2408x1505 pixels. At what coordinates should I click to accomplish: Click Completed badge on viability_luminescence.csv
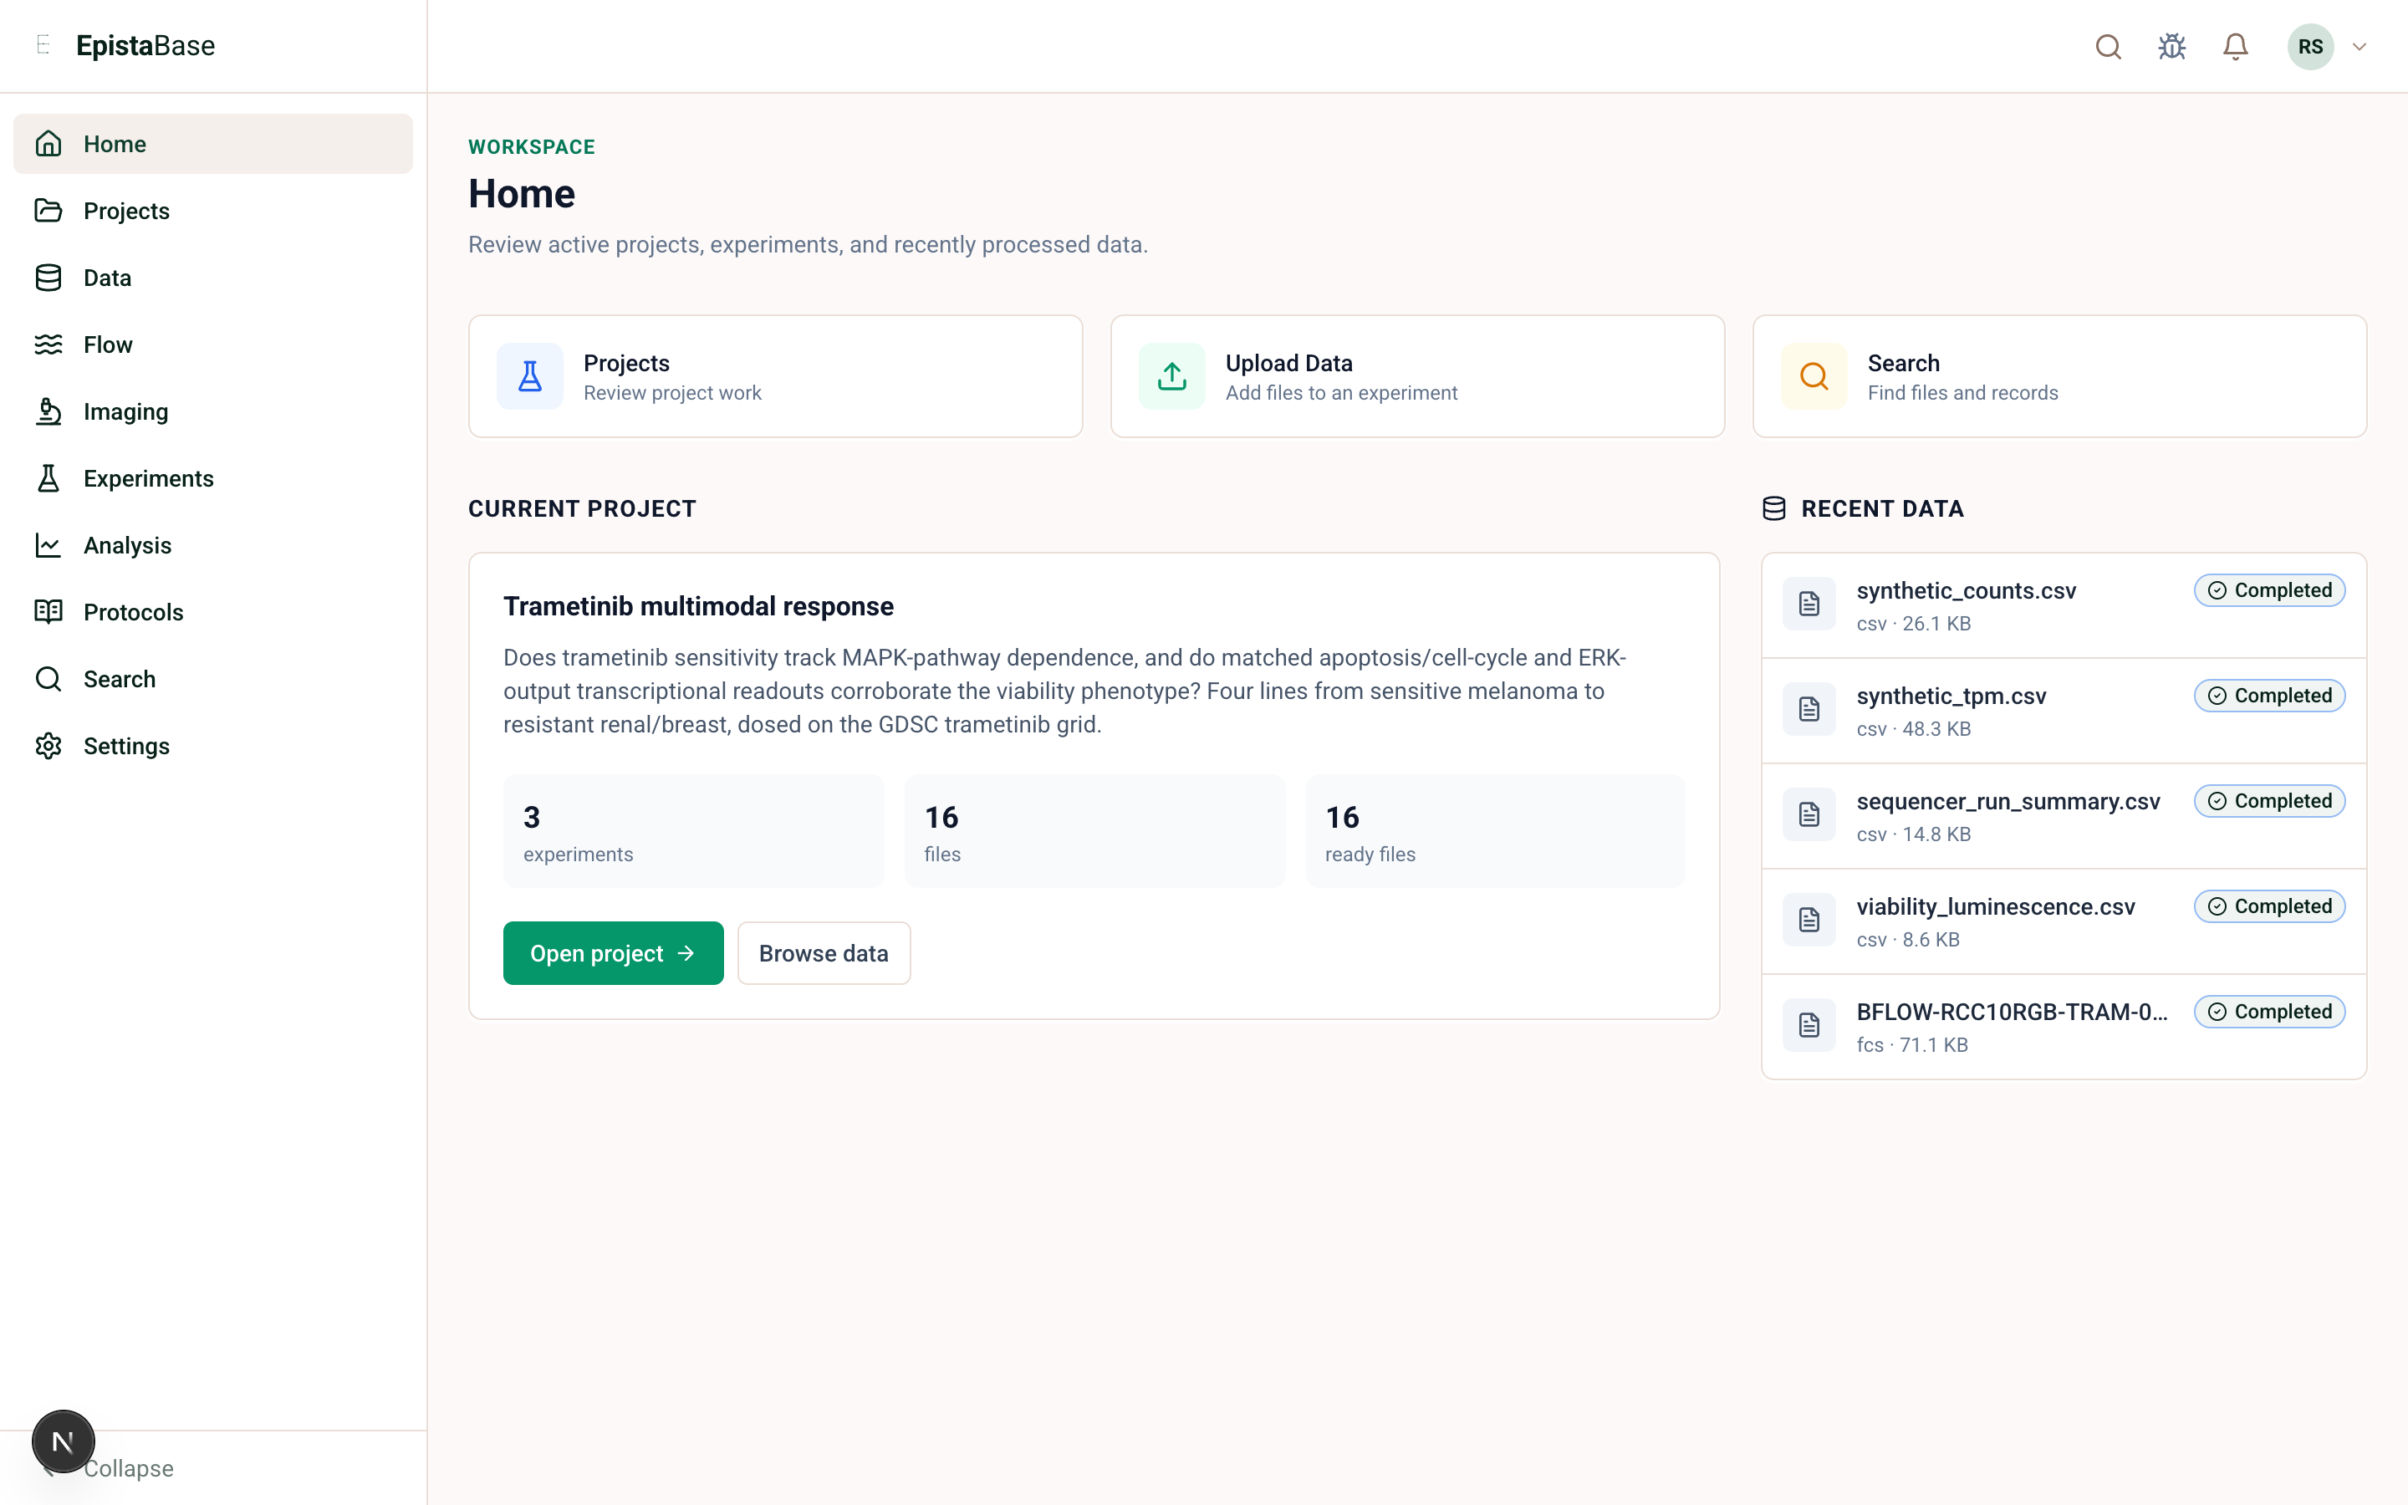click(2270, 907)
